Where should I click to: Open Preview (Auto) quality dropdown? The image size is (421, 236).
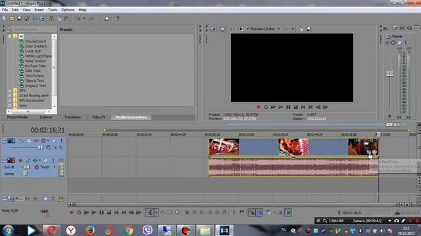(x=279, y=29)
